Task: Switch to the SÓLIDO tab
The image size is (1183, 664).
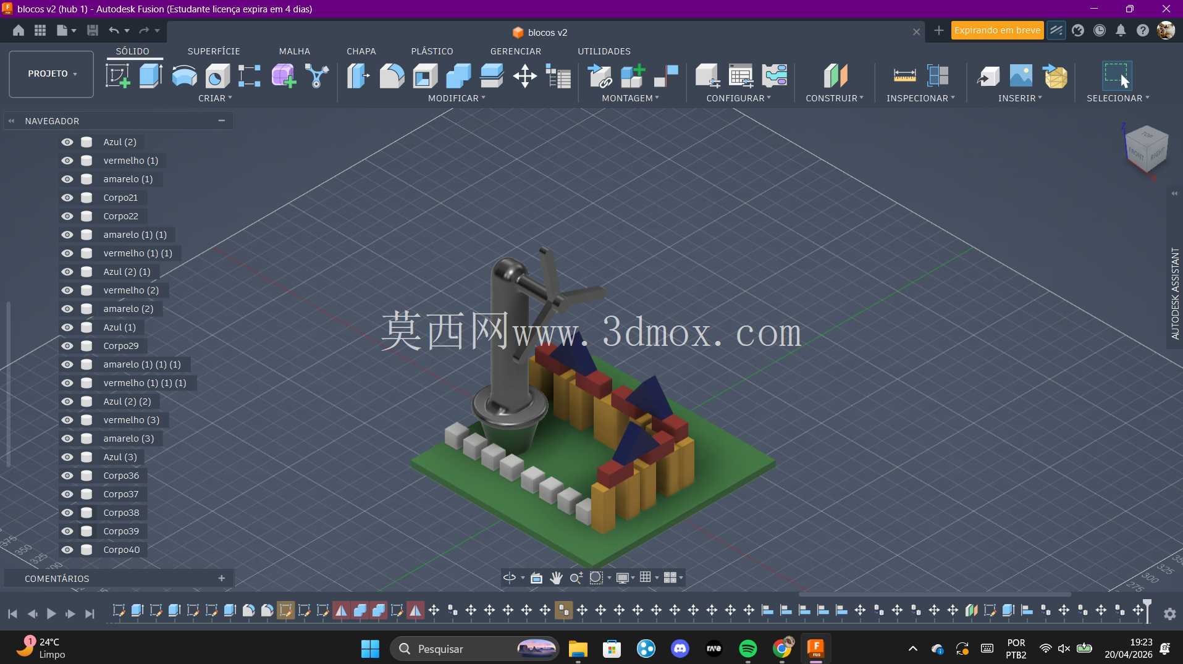Action: (x=132, y=51)
